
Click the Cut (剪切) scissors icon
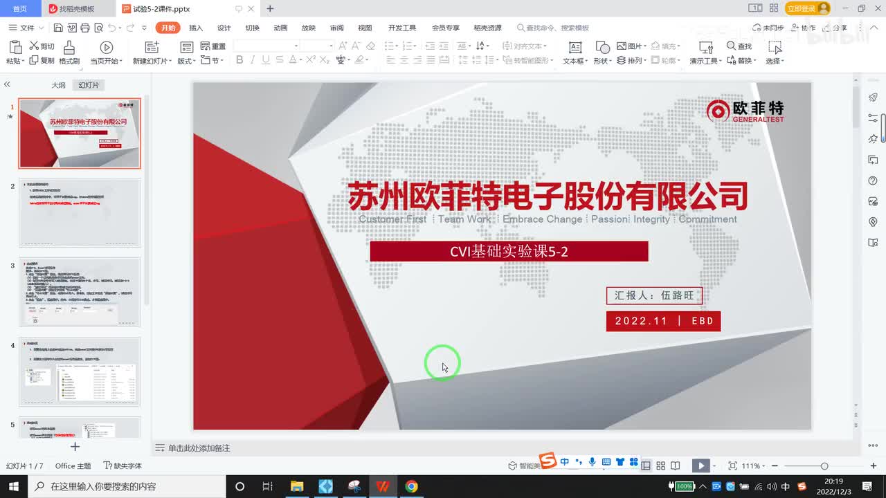33,46
